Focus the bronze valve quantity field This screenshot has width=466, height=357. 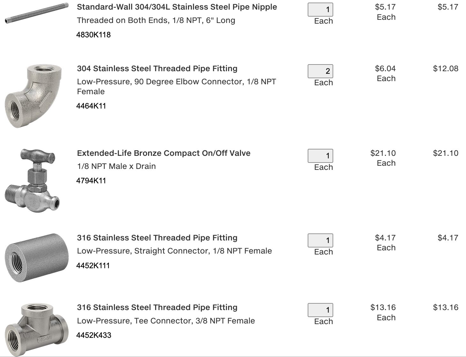click(320, 156)
